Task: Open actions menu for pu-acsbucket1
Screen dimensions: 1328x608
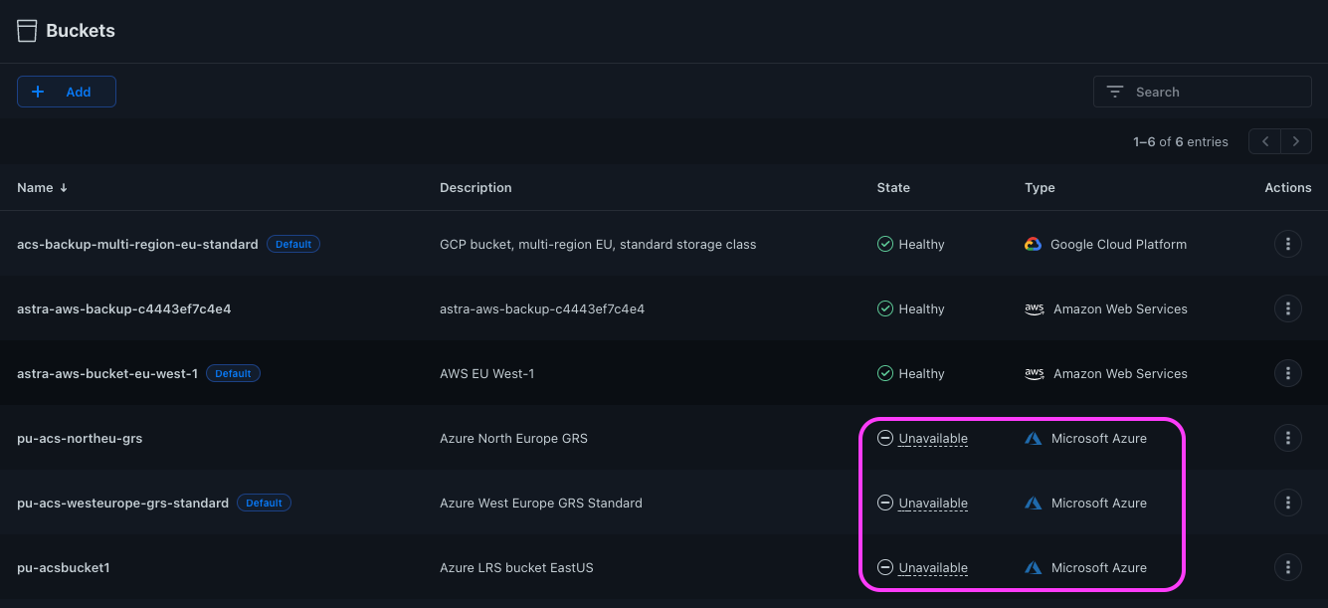Action: [x=1287, y=567]
